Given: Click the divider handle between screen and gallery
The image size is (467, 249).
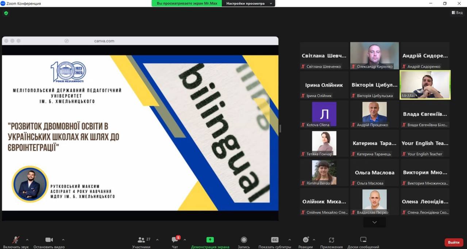Looking at the screenshot, I should tap(280, 128).
